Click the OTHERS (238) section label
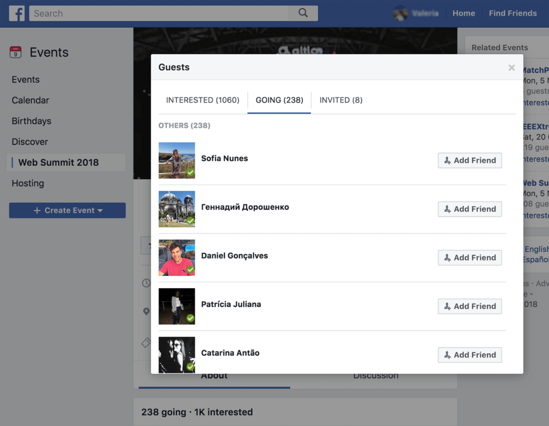The height and width of the screenshot is (426, 549). pyautogui.click(x=184, y=126)
